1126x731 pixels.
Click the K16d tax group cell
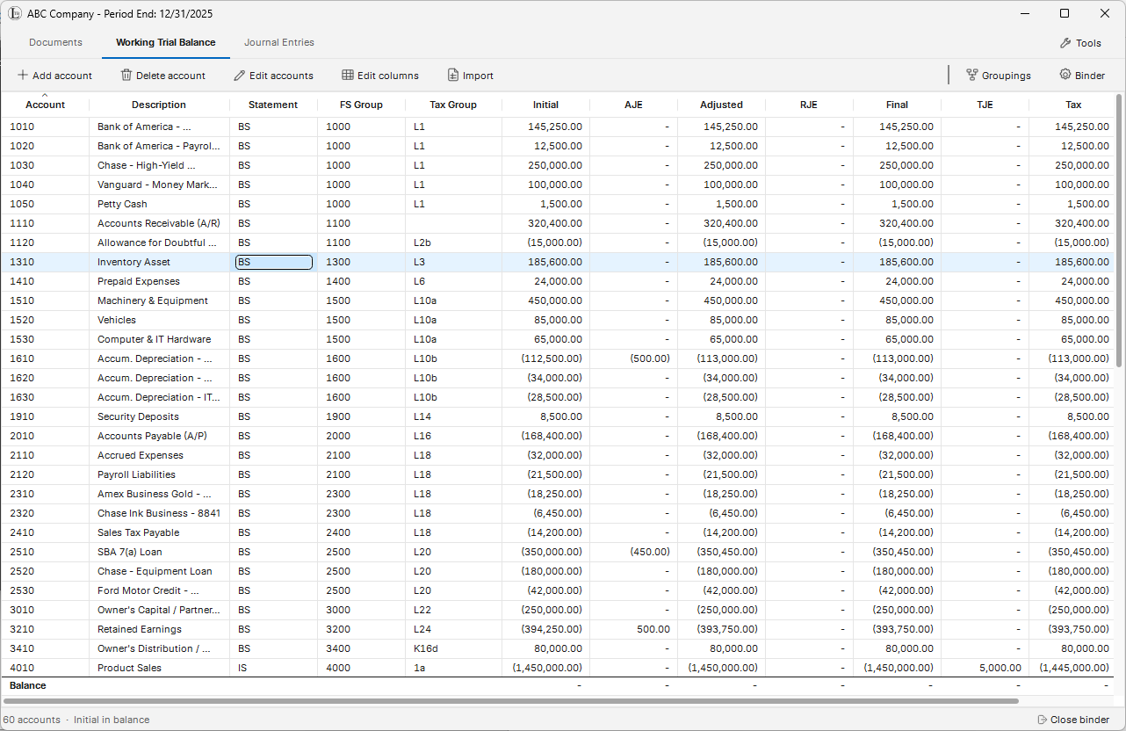(x=453, y=648)
